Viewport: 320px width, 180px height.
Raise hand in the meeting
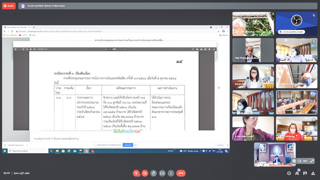[153, 173]
